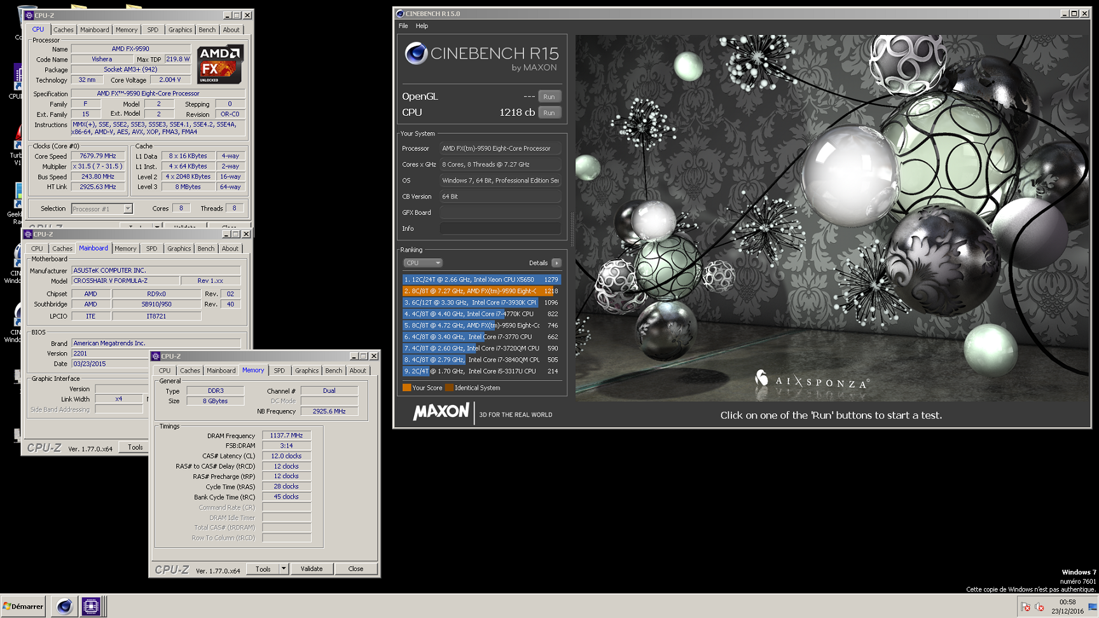
Task: Click the NB Frequency value 2925.6 MHz
Action: (x=329, y=411)
